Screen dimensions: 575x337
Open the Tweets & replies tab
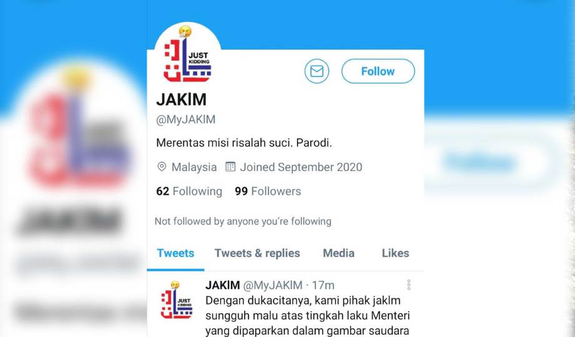tap(257, 253)
